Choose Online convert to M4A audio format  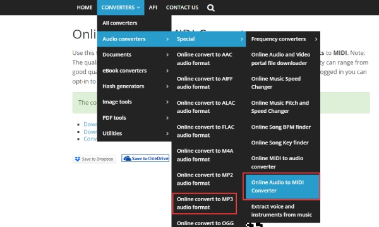tap(208, 155)
